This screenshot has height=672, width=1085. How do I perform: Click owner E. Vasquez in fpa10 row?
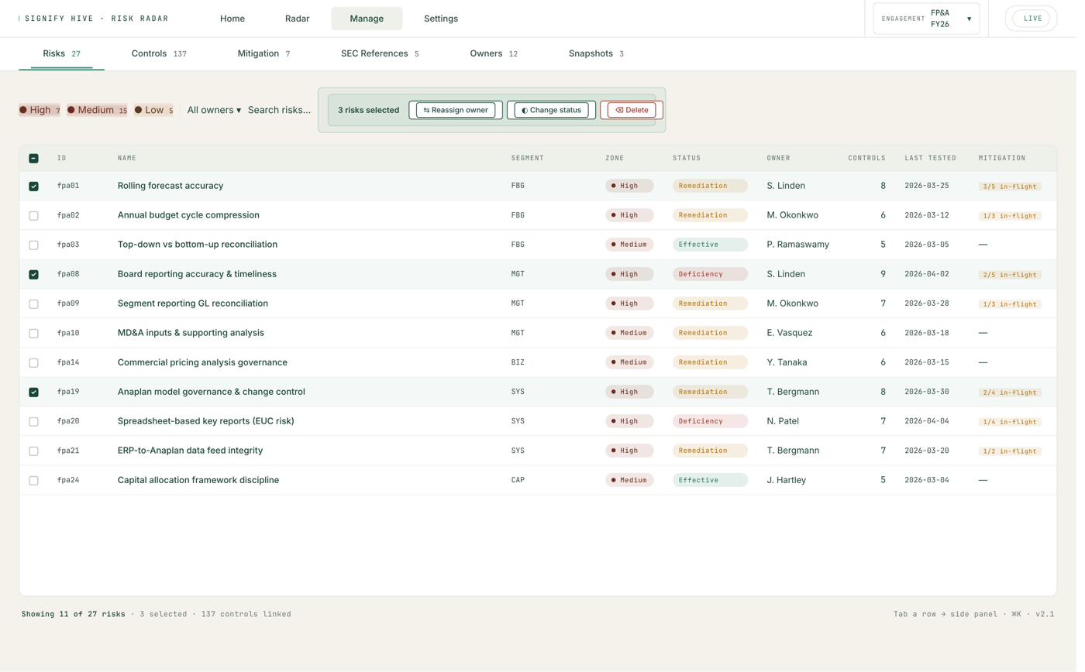[796, 334]
